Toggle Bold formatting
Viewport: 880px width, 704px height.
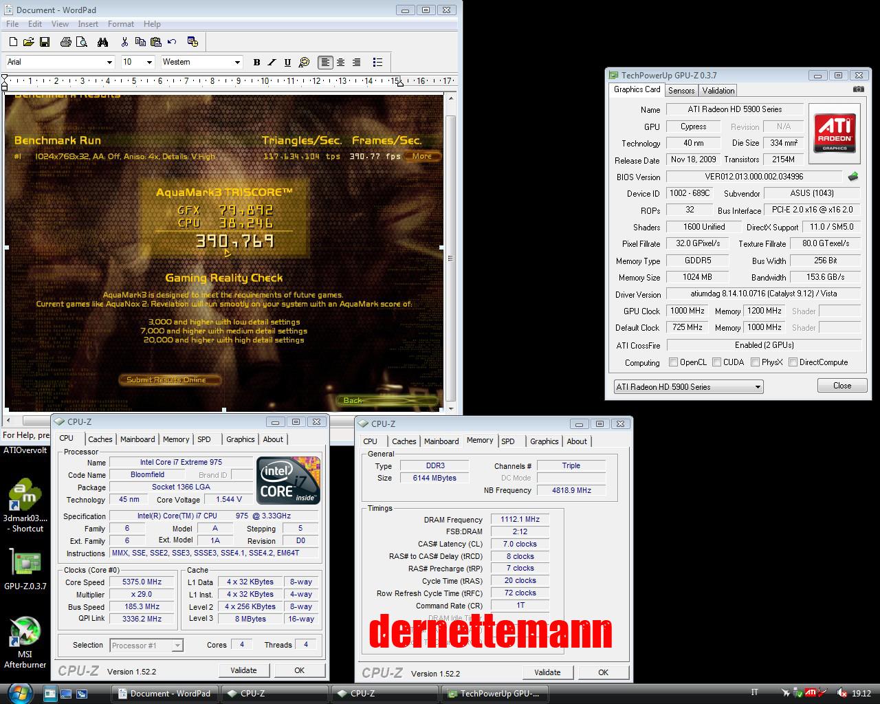coord(256,62)
